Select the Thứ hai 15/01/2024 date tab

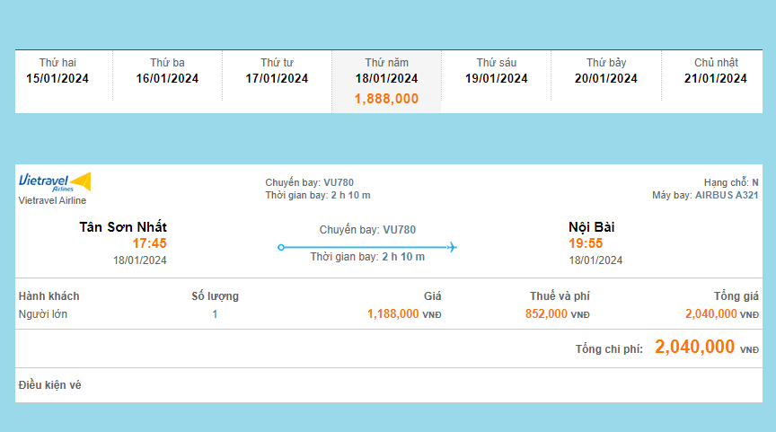point(57,71)
